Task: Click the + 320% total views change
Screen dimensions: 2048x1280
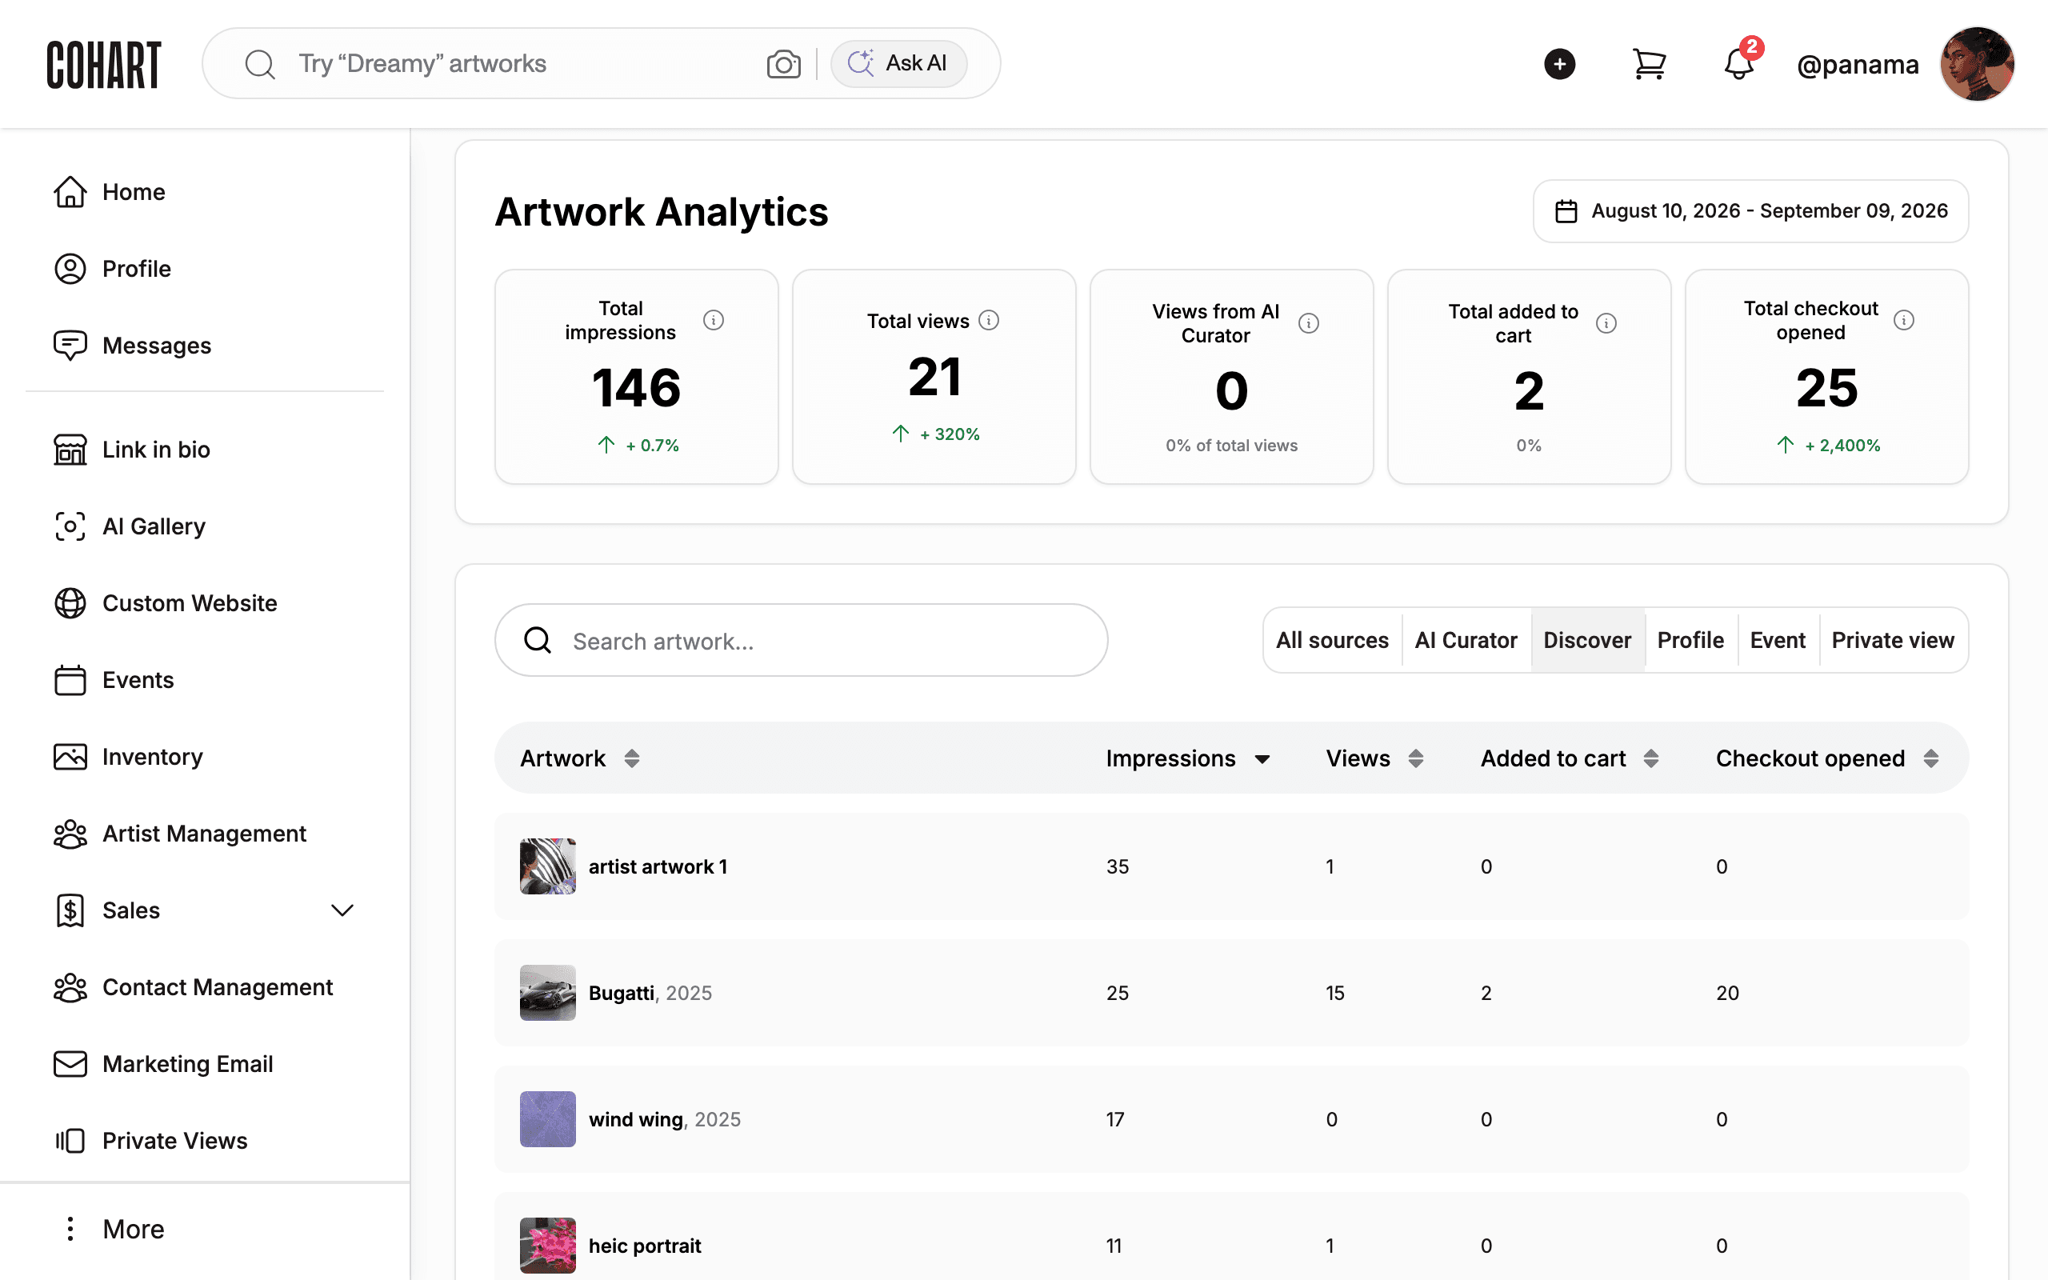Action: tap(950, 434)
